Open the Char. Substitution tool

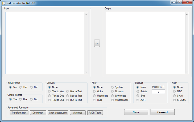(58, 113)
